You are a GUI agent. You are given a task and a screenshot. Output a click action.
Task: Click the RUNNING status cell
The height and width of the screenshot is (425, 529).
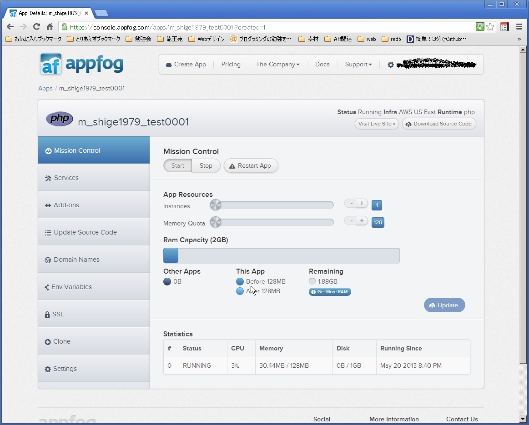(x=203, y=365)
